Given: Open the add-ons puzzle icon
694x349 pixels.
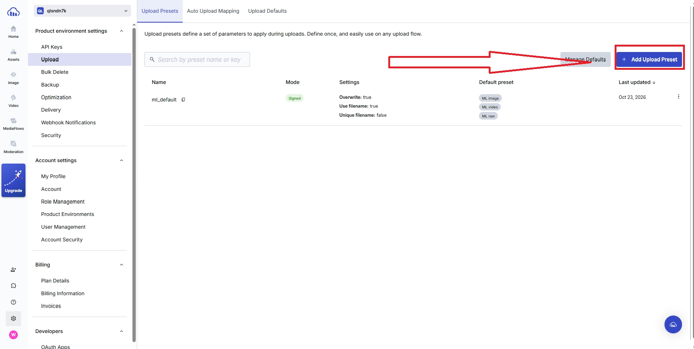Looking at the screenshot, I should (13, 286).
